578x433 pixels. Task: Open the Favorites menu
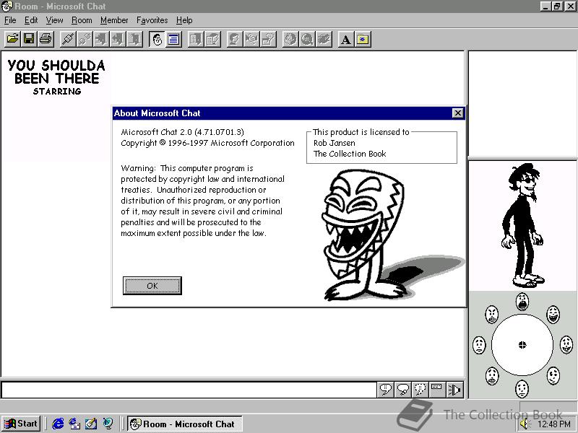point(152,20)
